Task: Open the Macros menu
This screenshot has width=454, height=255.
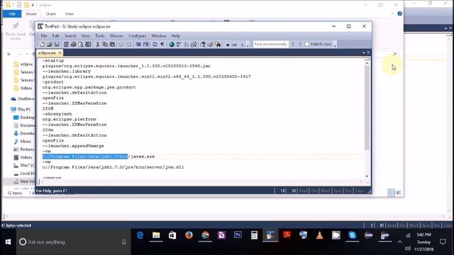Action: coord(116,35)
